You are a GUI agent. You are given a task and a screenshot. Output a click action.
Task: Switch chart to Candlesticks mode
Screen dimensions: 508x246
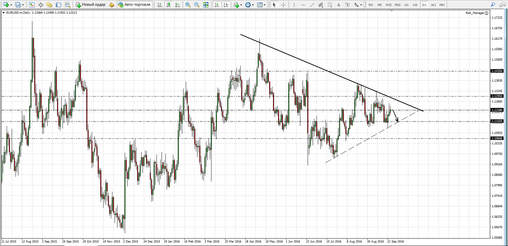coord(168,5)
